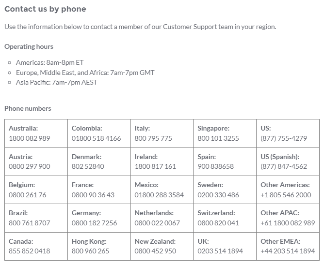324x265 pixels.
Task: Select the Netherlands number 0800 022 0067
Action: [157, 223]
